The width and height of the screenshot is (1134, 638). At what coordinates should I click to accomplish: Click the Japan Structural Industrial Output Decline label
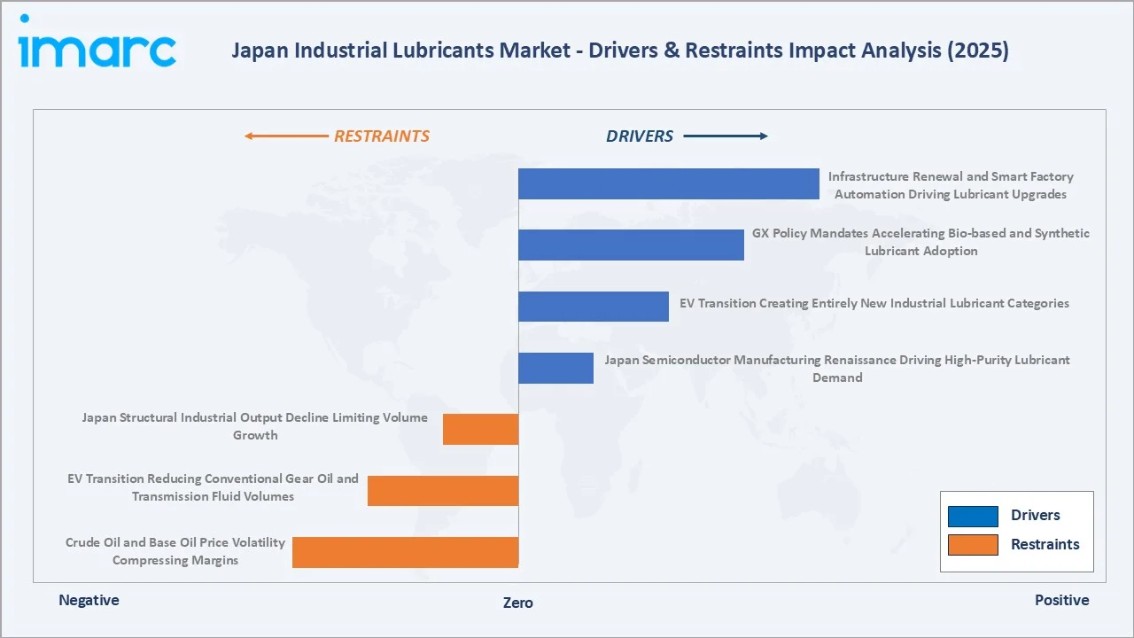coord(255,426)
